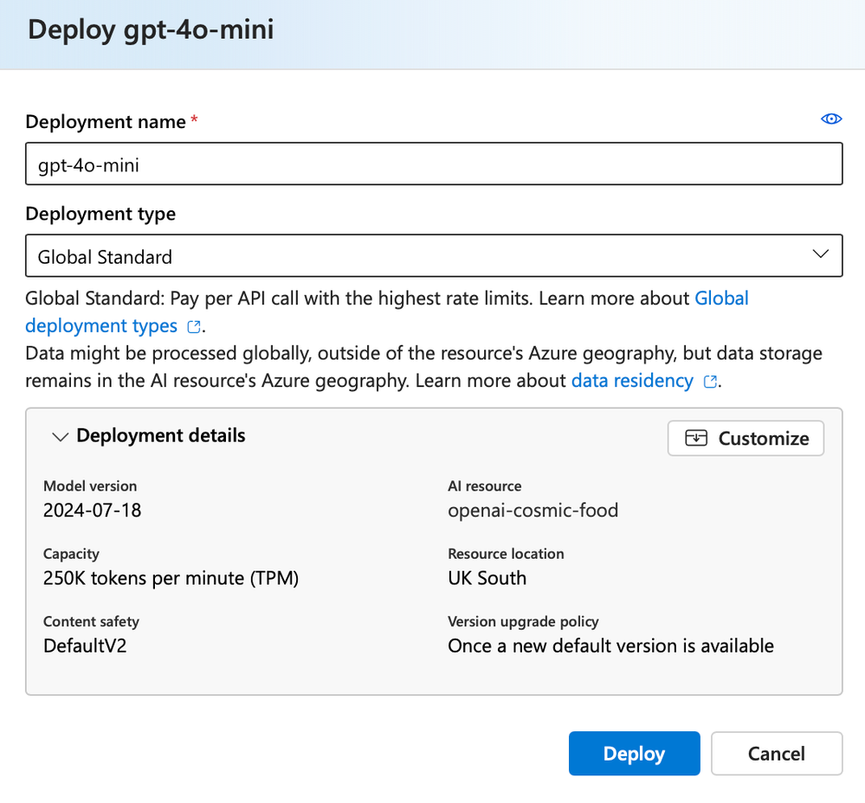The height and width of the screenshot is (803, 865).
Task: Open the data residency link
Action: [632, 381]
